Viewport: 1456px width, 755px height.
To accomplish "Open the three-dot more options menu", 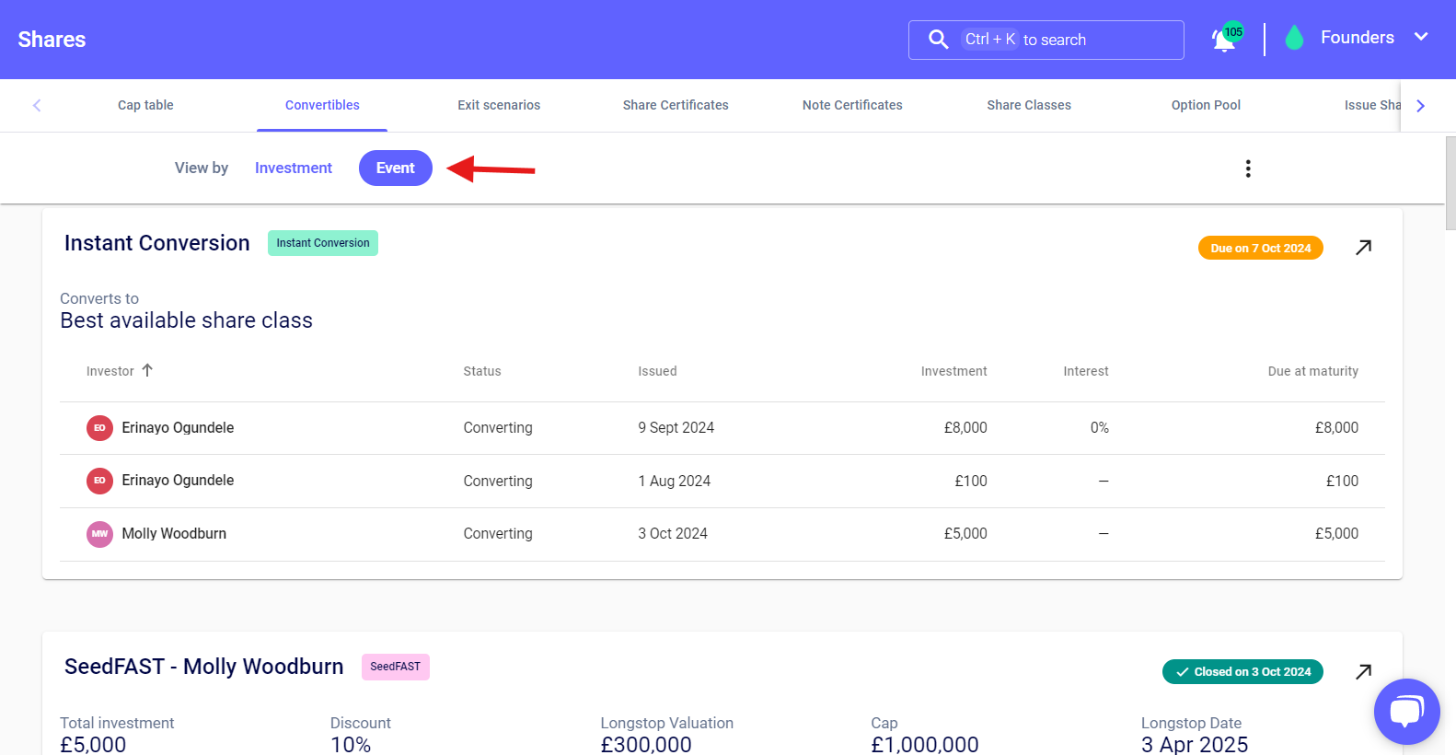I will (x=1248, y=168).
